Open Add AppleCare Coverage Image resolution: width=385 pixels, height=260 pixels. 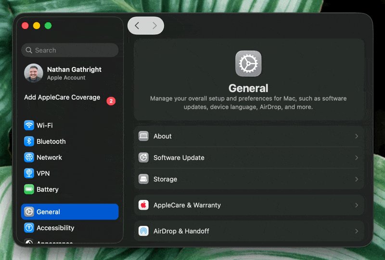70,98
